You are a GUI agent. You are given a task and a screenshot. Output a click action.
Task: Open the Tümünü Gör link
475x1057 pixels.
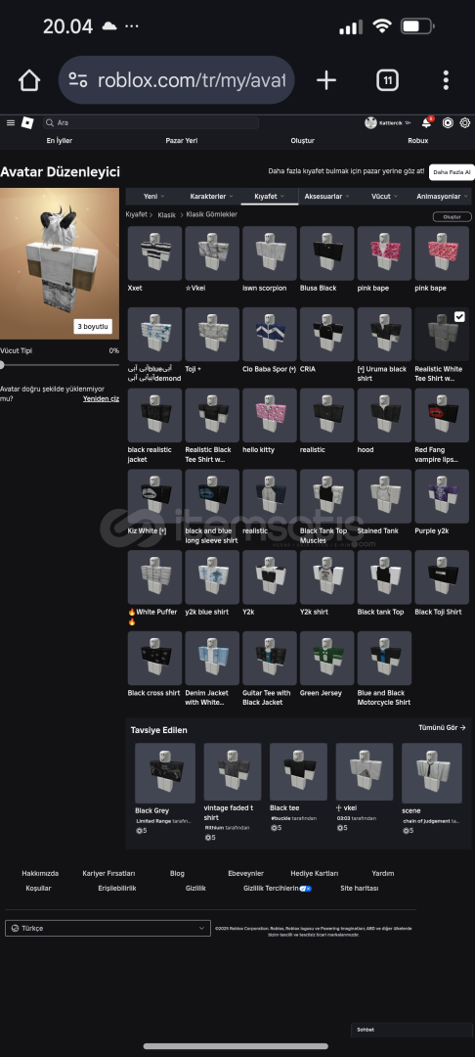(442, 728)
